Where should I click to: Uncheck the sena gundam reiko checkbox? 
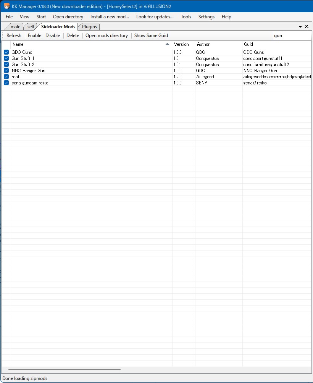point(6,82)
